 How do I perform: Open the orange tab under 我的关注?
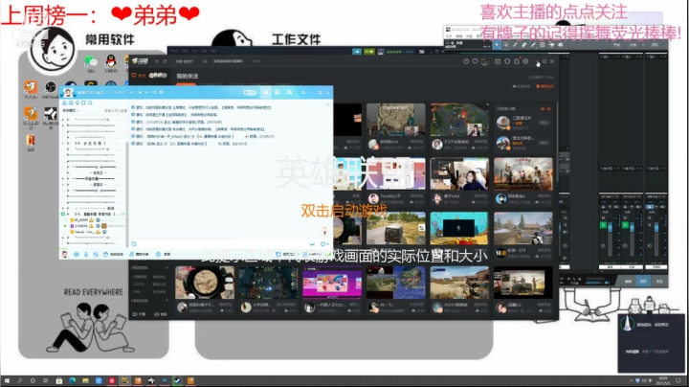pyautogui.click(x=187, y=84)
